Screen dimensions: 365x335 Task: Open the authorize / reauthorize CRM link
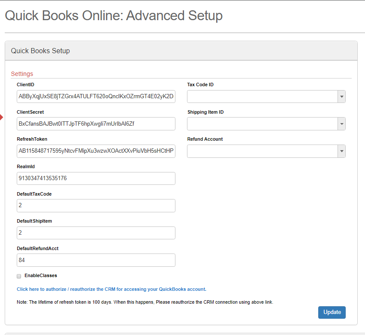[112, 289]
